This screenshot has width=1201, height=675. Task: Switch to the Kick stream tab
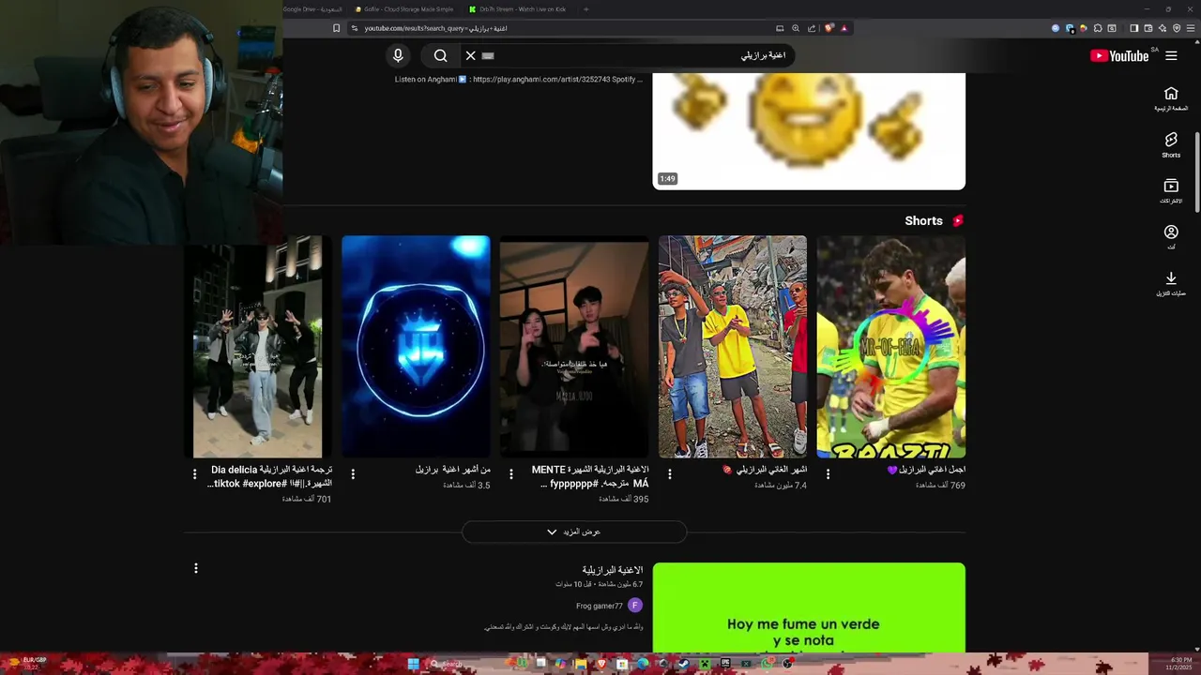pyautogui.click(x=518, y=9)
